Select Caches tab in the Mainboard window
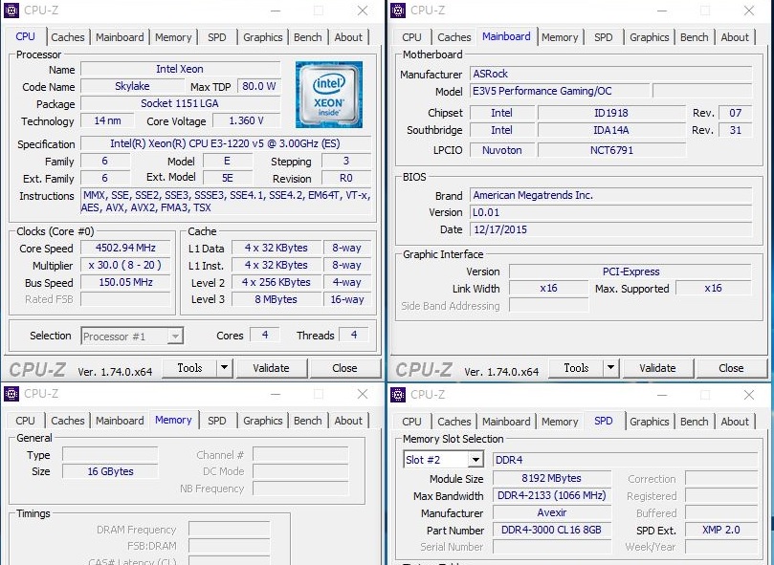The width and height of the screenshot is (774, 565). [454, 37]
